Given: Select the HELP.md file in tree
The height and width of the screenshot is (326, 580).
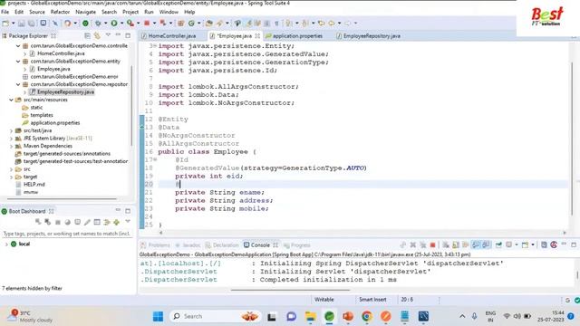Looking at the screenshot, I should (x=34, y=185).
